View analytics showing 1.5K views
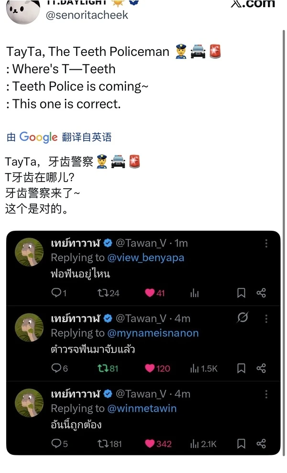The height and width of the screenshot is (473, 287). point(204,368)
